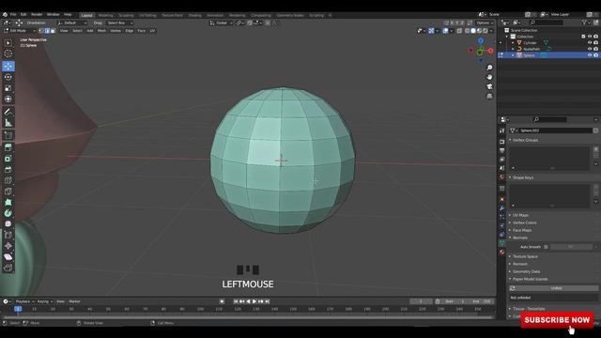Select the Knife tool
Image resolution: width=601 pixels, height=338 pixels.
tap(8, 192)
